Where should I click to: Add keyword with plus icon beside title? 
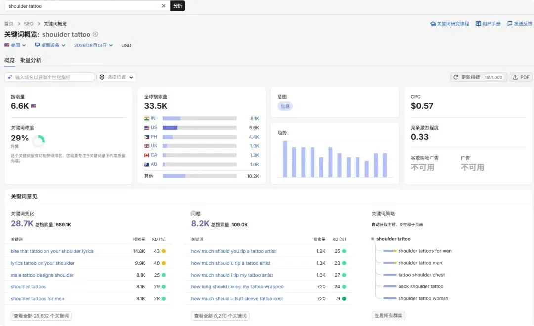coord(96,34)
